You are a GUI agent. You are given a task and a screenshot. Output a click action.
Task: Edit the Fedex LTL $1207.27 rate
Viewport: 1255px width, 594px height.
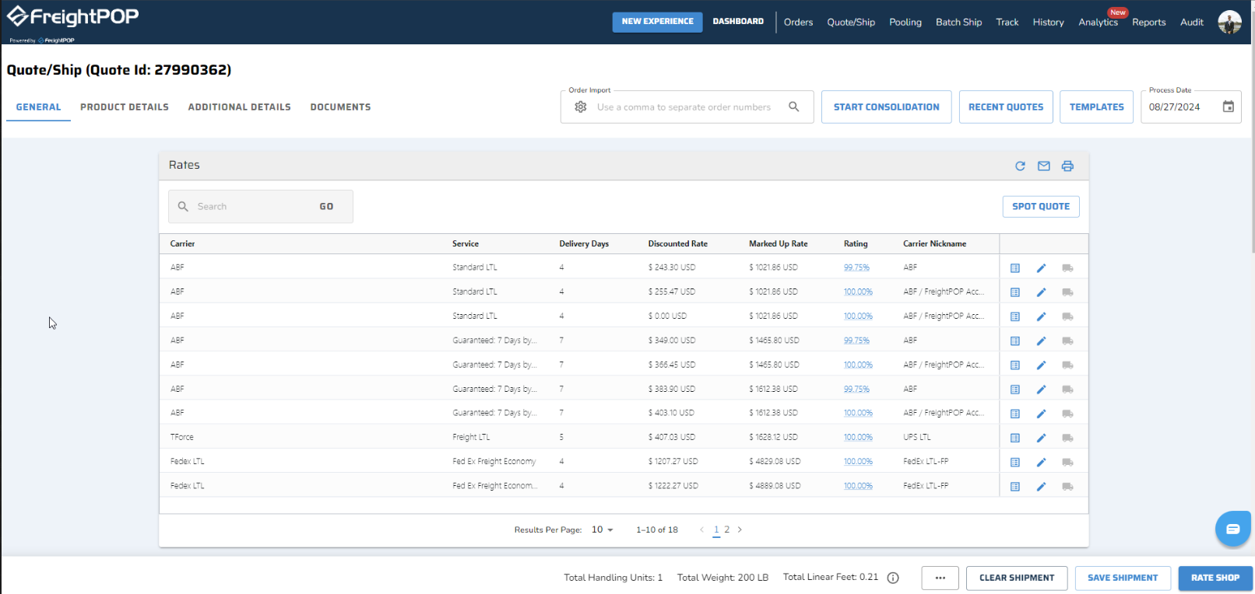click(x=1041, y=462)
